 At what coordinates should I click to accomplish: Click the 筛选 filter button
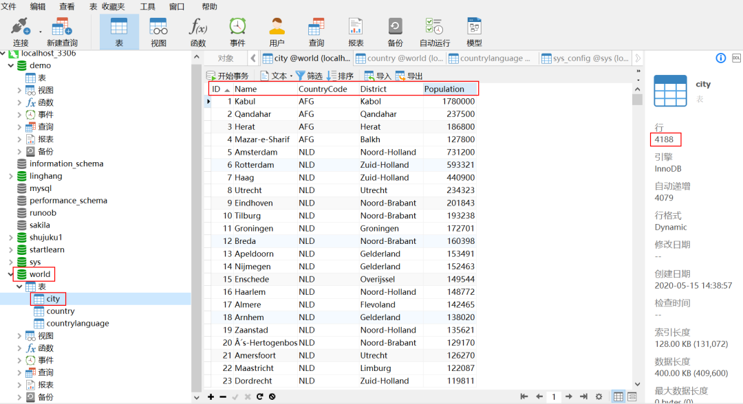point(309,76)
